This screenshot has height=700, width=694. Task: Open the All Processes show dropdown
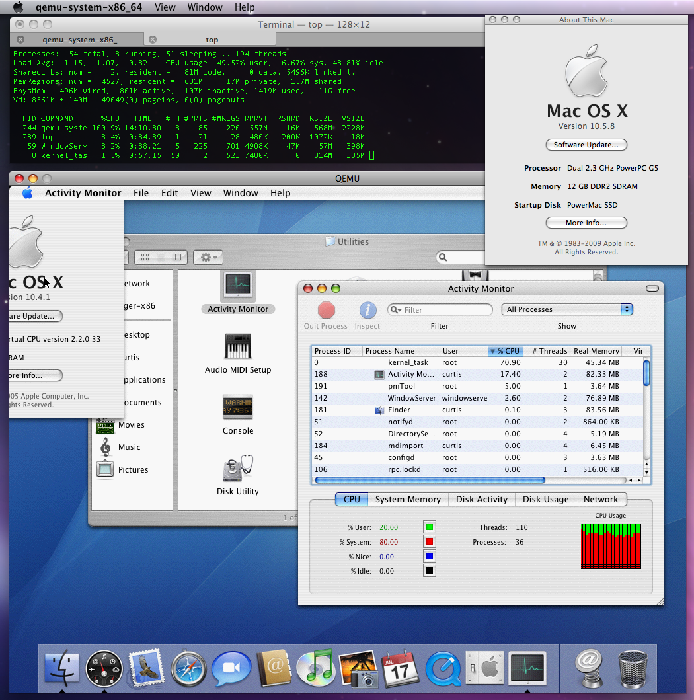(567, 309)
